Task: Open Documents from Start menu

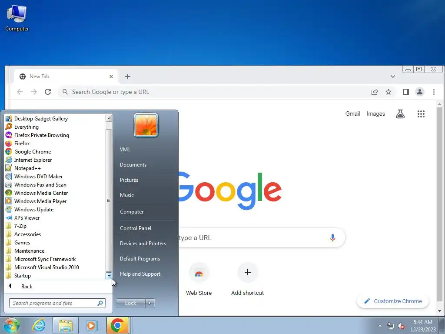Action: [133, 165]
